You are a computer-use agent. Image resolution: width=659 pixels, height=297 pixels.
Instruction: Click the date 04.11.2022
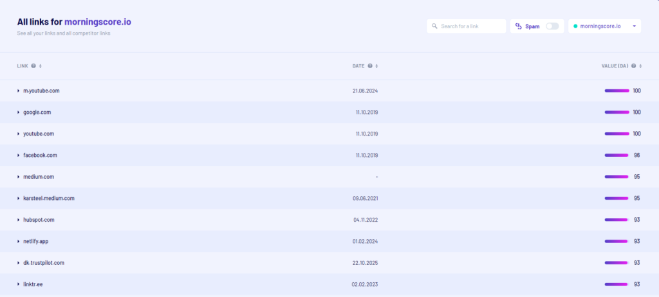point(366,220)
